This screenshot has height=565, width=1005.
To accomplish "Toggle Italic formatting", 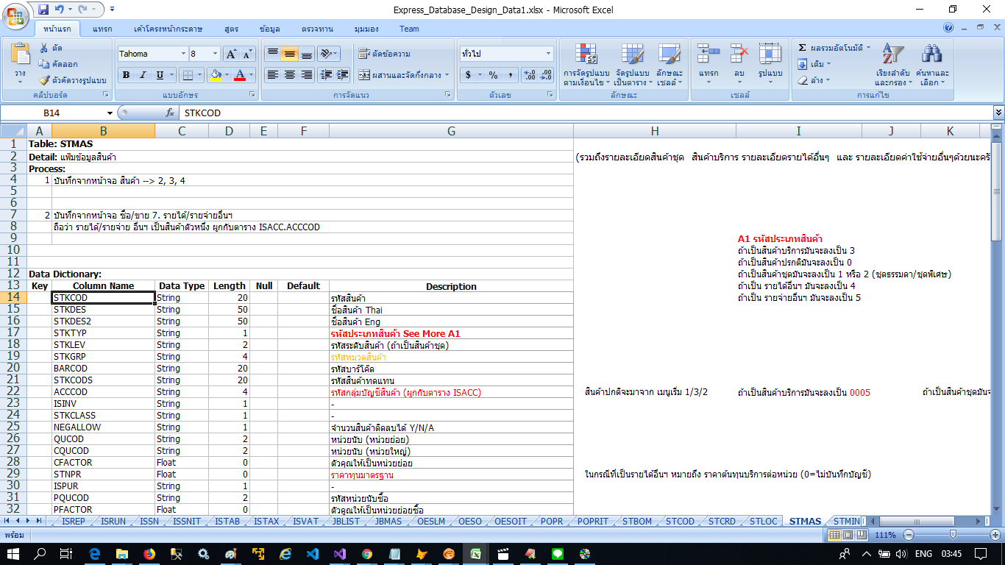I will coord(142,75).
